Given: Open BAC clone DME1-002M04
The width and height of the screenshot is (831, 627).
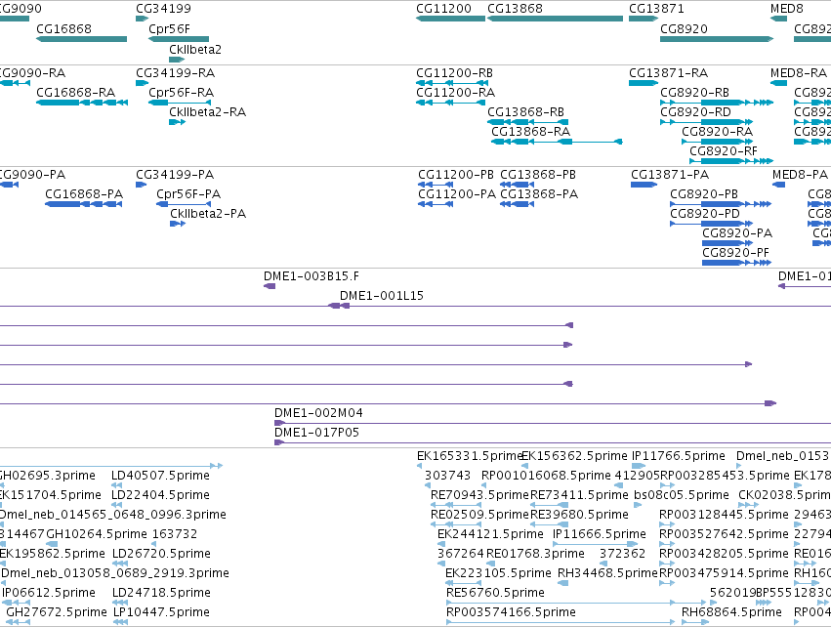Looking at the screenshot, I should pyautogui.click(x=318, y=413).
